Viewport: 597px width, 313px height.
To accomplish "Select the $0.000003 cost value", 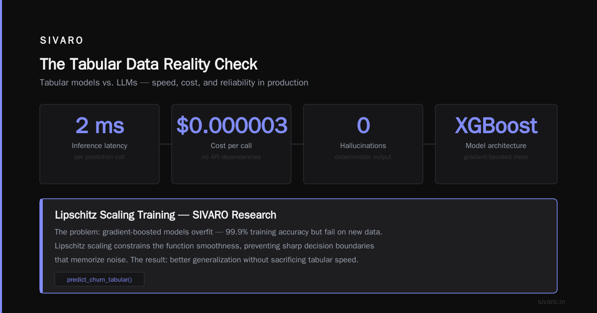I will [232, 125].
